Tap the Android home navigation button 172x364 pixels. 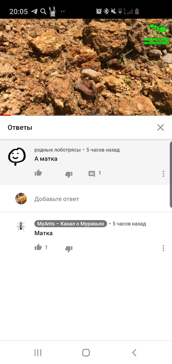point(86,353)
